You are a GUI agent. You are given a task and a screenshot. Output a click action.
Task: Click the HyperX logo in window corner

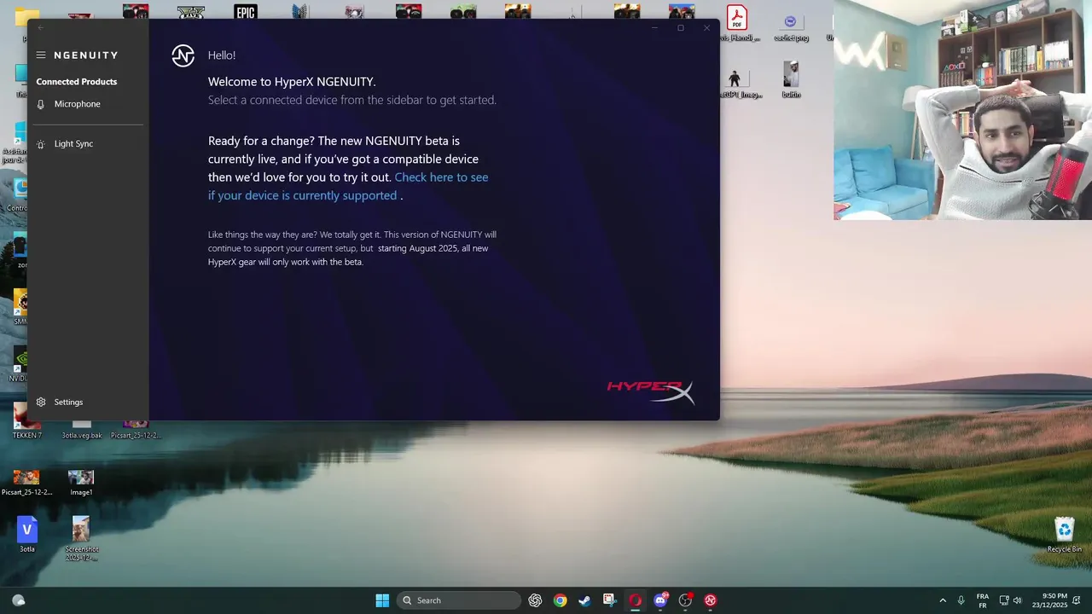650,391
